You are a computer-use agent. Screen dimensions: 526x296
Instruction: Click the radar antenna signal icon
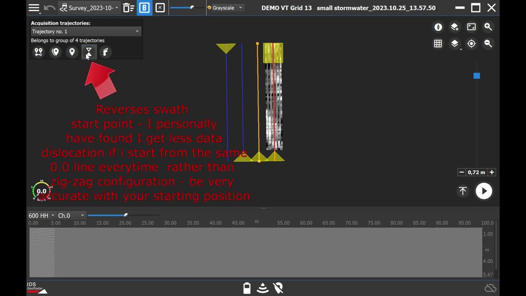tap(263, 288)
